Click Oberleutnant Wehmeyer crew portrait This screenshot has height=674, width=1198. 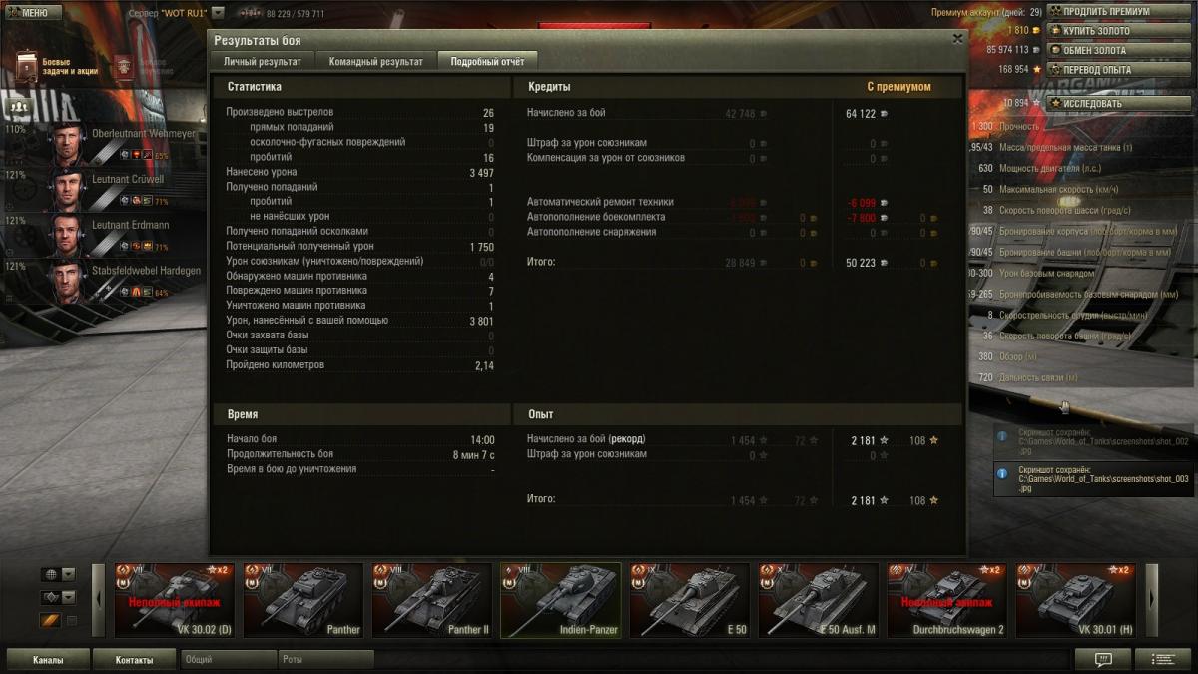67,146
